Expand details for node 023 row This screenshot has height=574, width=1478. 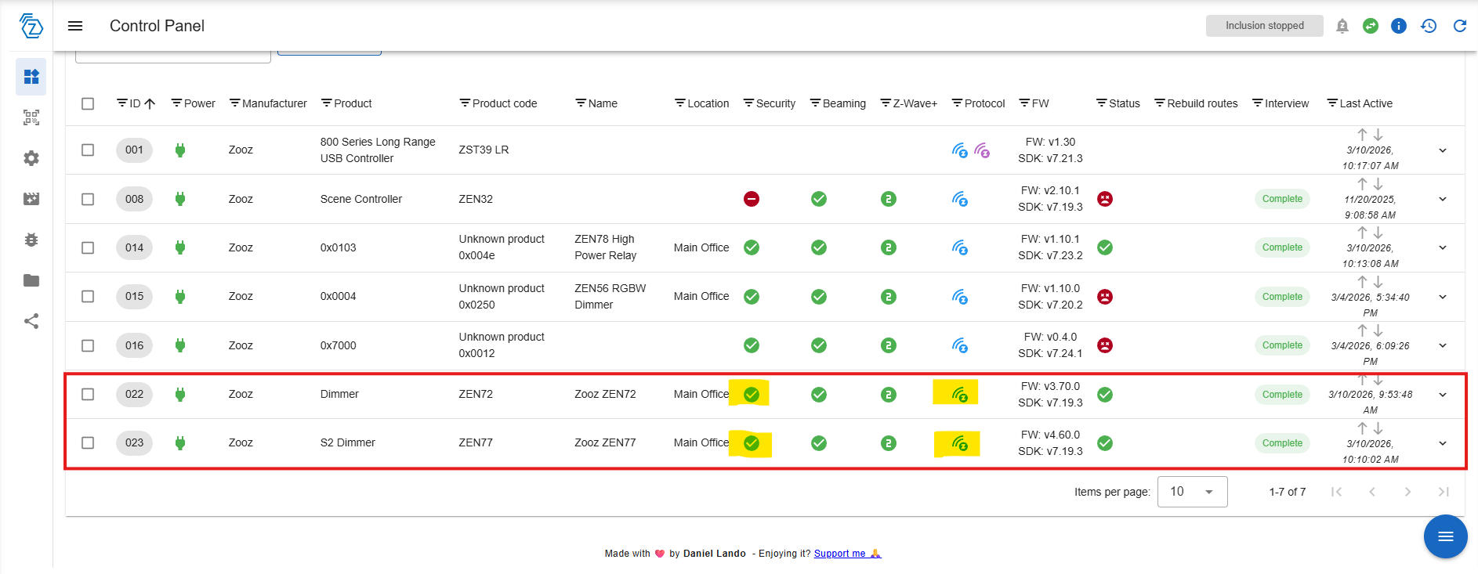point(1443,443)
